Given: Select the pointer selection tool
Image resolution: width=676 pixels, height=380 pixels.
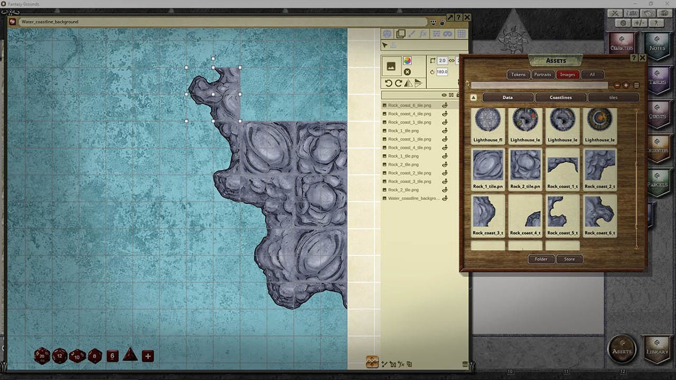Looking at the screenshot, I should (385, 45).
